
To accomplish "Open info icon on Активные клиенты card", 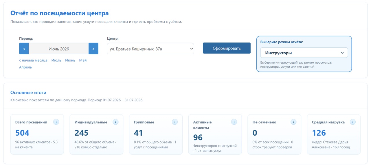I will (x=234, y=122).
